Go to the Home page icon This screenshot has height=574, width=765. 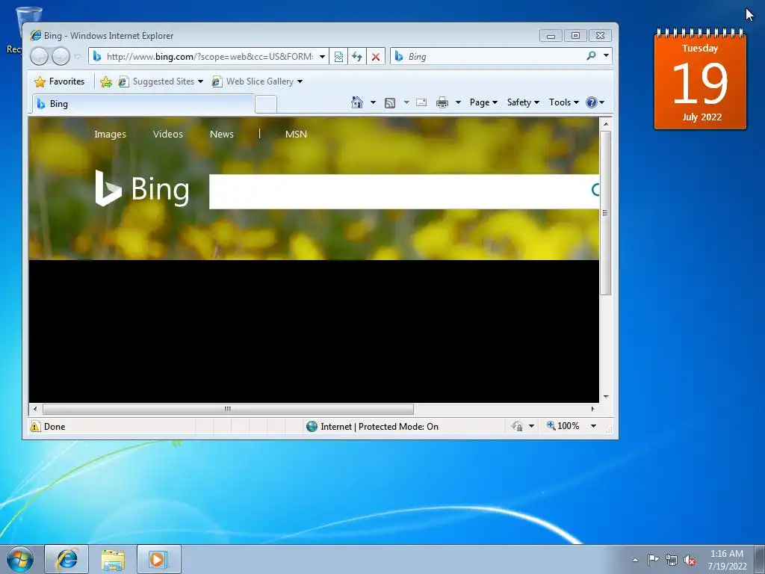357,102
